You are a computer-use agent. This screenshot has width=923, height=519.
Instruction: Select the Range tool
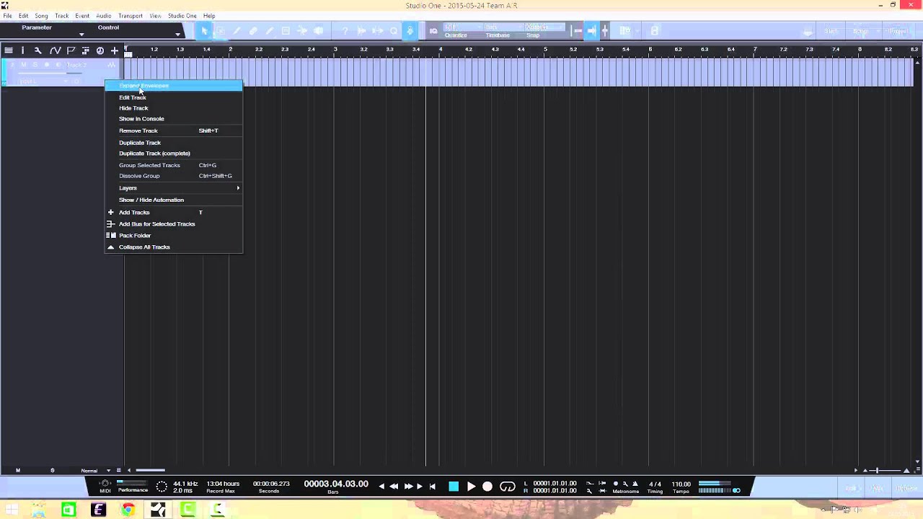pyautogui.click(x=221, y=30)
